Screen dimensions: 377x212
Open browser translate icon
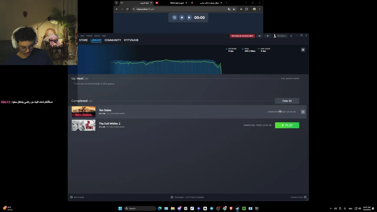(229, 9)
